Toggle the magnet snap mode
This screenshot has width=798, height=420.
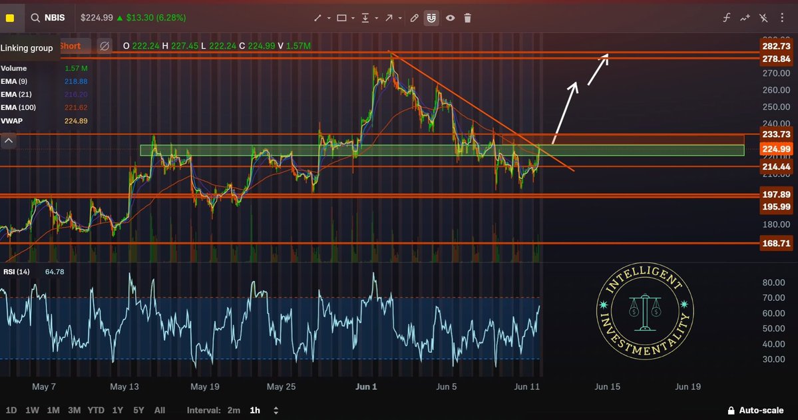pyautogui.click(x=431, y=18)
